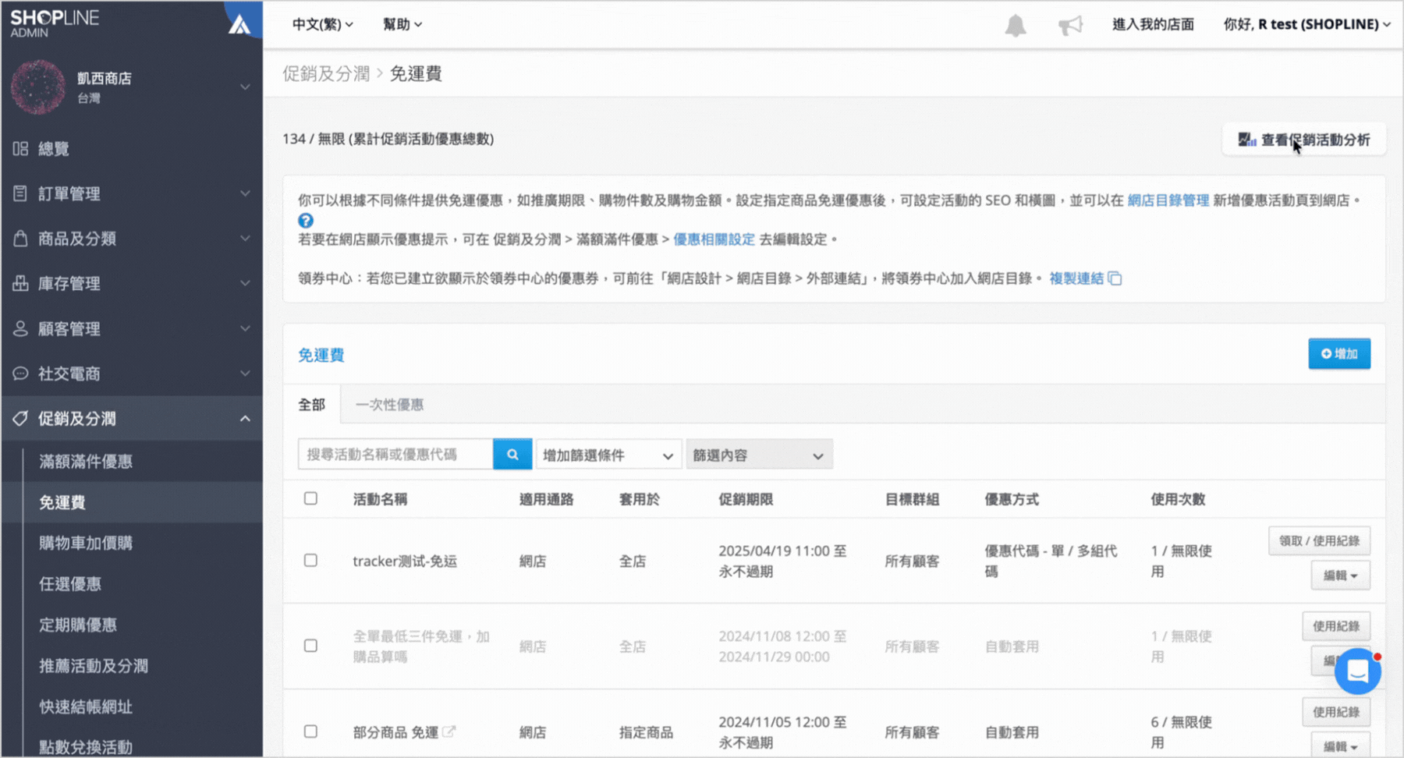Click the SHOPLINE sail logo icon
Image resolution: width=1404 pixels, height=758 pixels.
(x=239, y=25)
